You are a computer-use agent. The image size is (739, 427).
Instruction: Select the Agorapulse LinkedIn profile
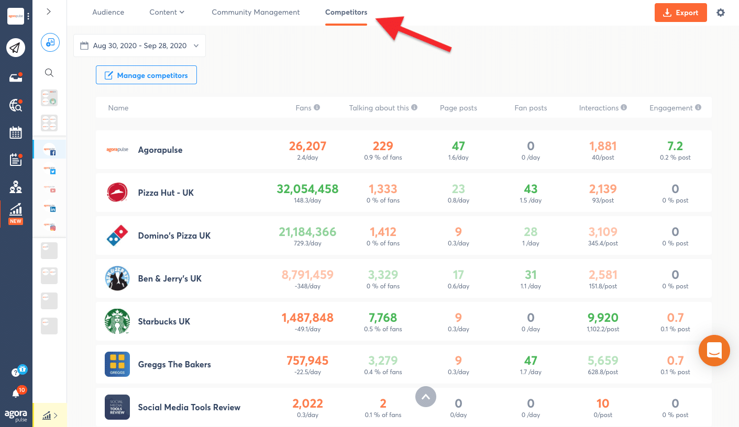(50, 208)
